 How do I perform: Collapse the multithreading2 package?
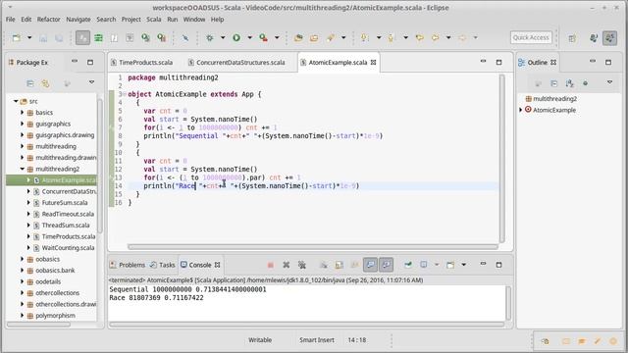23,169
